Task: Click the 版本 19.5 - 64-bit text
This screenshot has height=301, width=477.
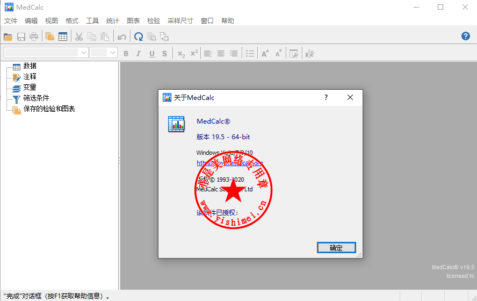Action: (223, 137)
